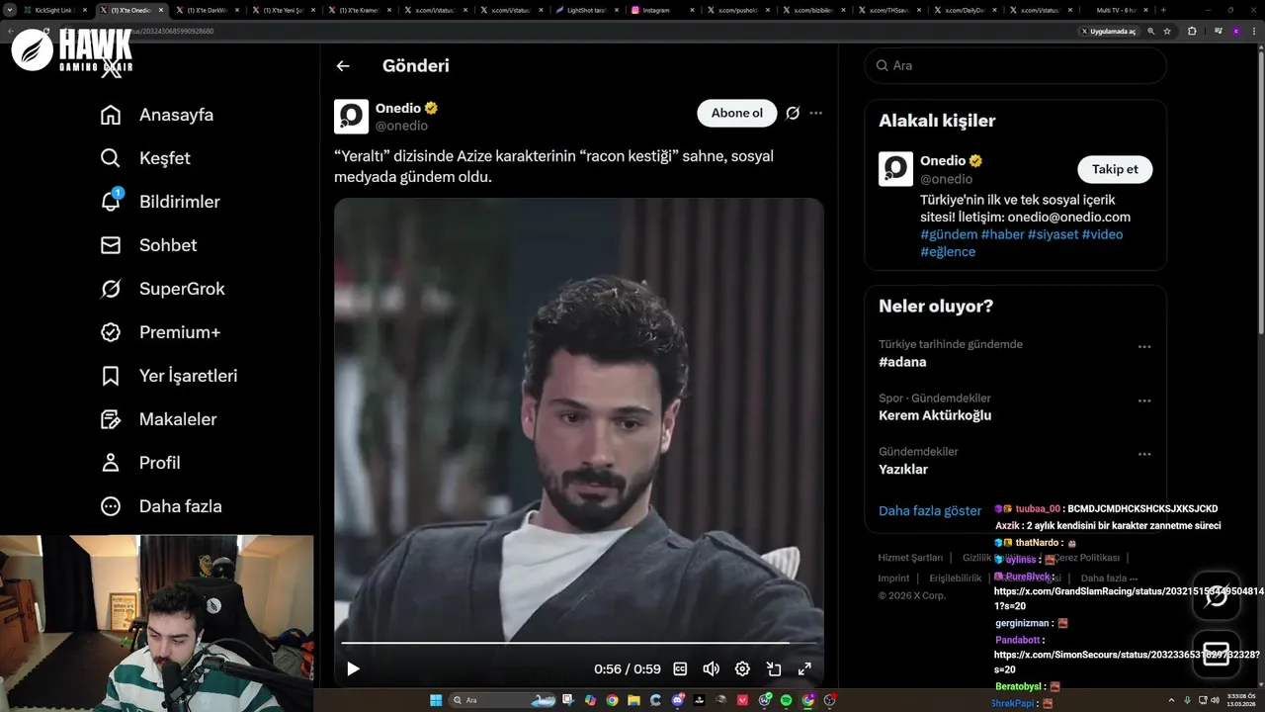Viewport: 1265px width, 712px height.
Task: Open the tab search dropdown arrow
Action: 9,10
